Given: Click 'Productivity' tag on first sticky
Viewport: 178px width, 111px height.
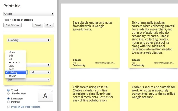Looking at the screenshot, I should pos(79,65).
